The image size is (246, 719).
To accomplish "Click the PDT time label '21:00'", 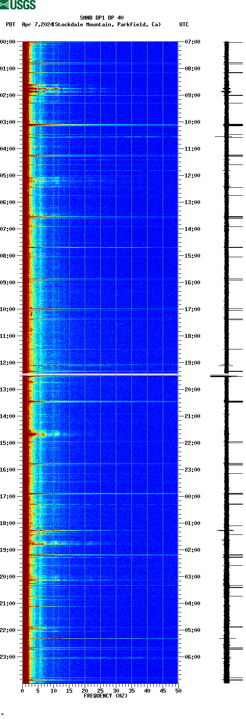I will (8, 604).
